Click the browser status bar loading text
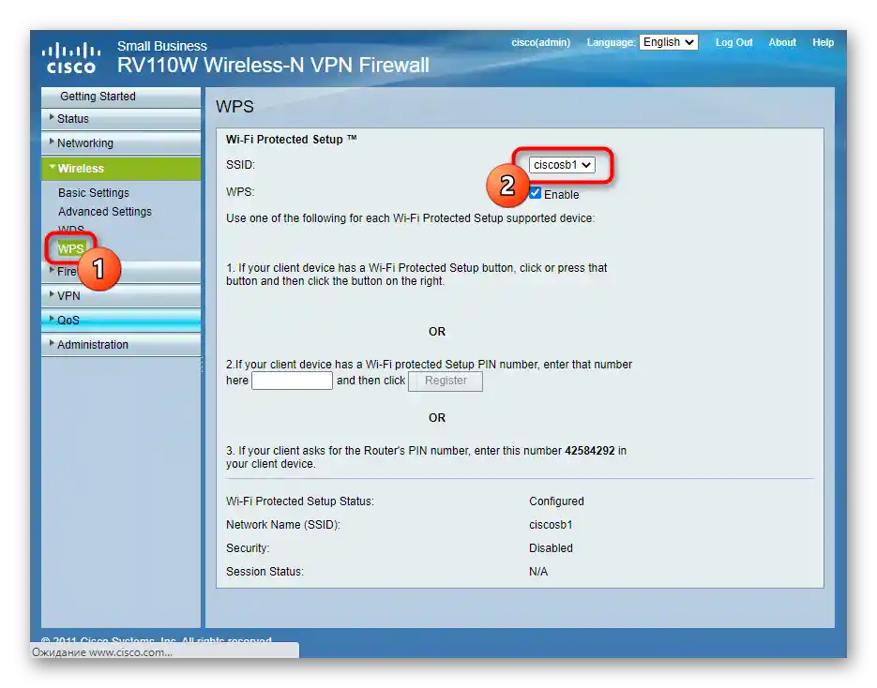877x688 pixels. pyautogui.click(x=102, y=652)
